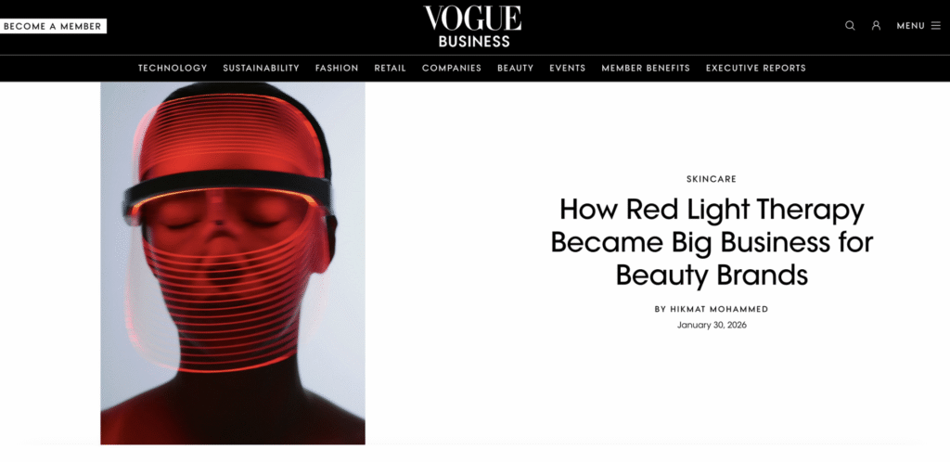This screenshot has height=462, width=950.
Task: Go to the Events page
Action: [x=568, y=68]
